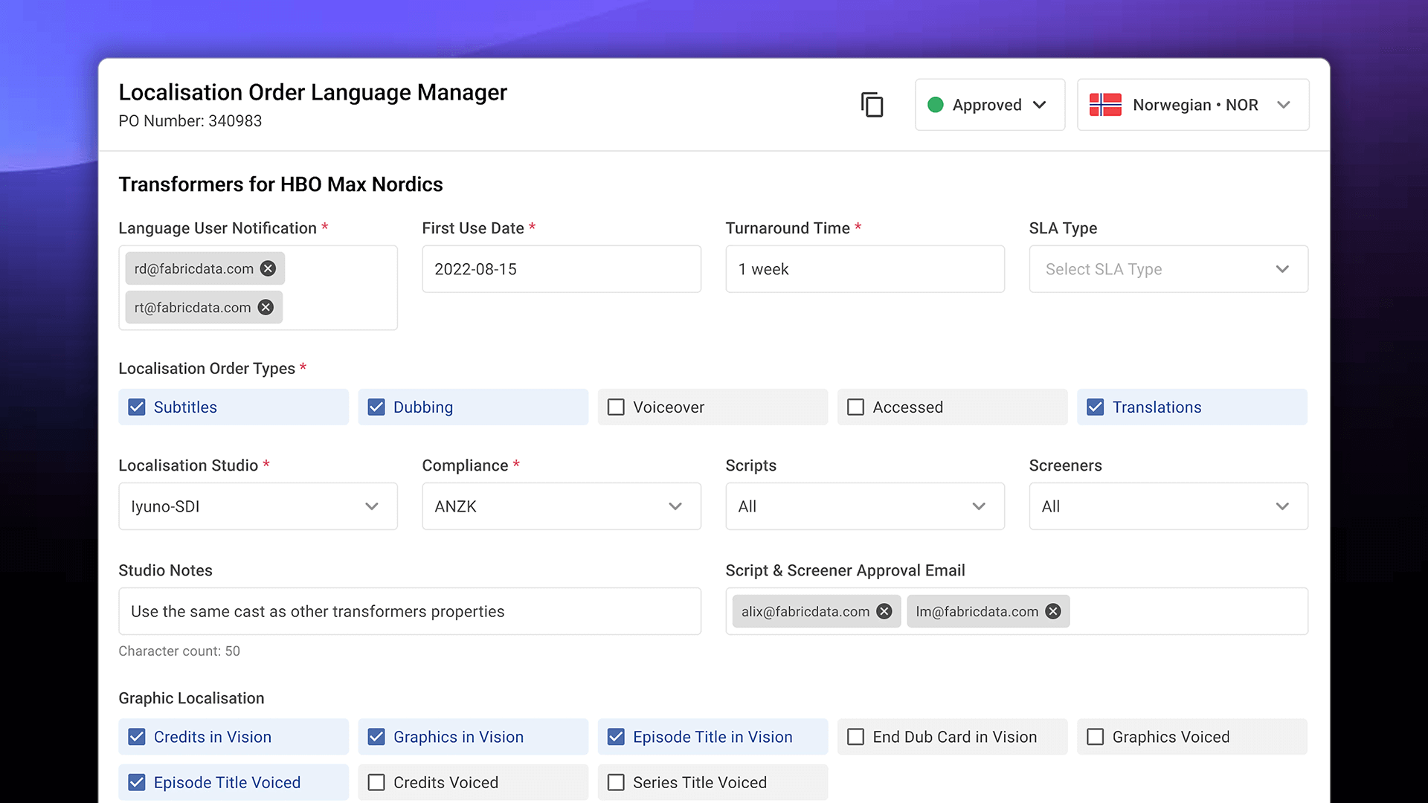This screenshot has width=1428, height=803.
Task: Click the 'PO Number: 340983' text
Action: pos(190,121)
